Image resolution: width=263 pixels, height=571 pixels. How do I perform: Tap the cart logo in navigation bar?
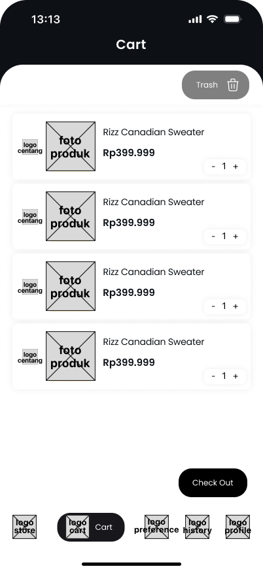tap(78, 527)
